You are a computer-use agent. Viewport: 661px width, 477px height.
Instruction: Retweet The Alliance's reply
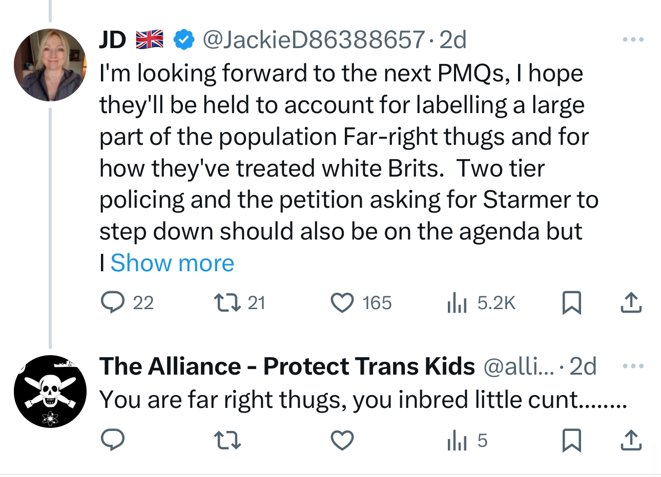coord(227,440)
